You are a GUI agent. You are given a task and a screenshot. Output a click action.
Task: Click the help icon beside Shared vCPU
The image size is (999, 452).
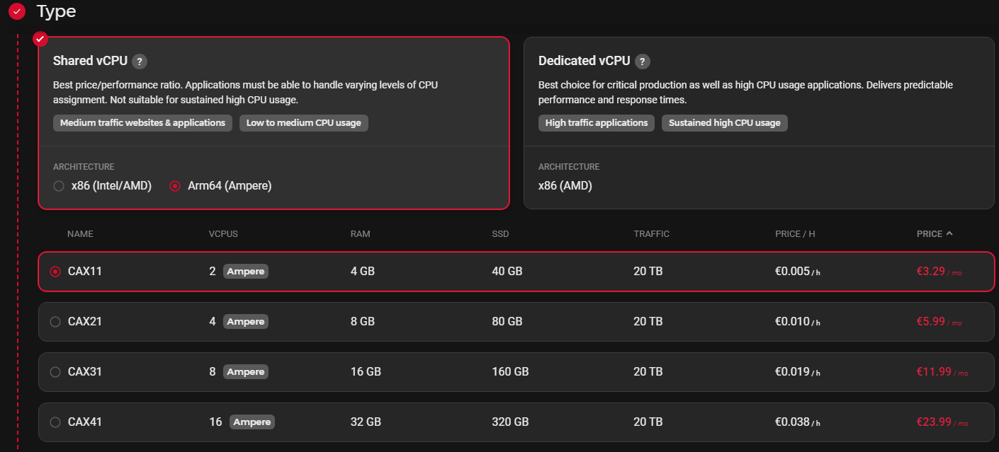click(x=140, y=61)
